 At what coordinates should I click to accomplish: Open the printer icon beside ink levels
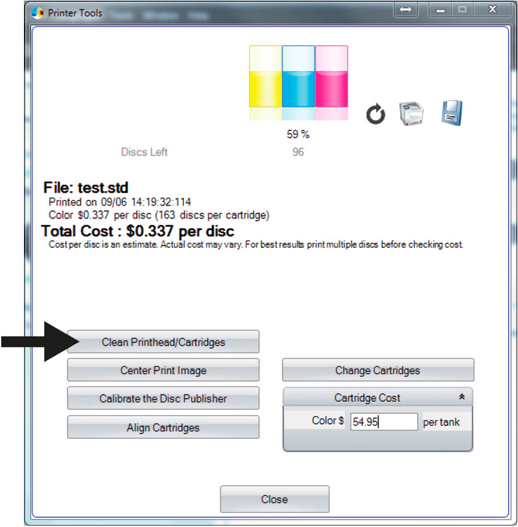pos(412,113)
